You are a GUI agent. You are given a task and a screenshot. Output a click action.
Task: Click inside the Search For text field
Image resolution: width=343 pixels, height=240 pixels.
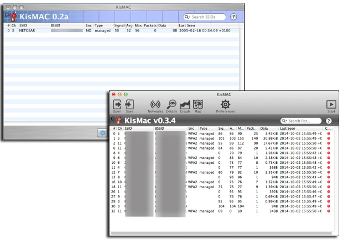click(x=303, y=121)
